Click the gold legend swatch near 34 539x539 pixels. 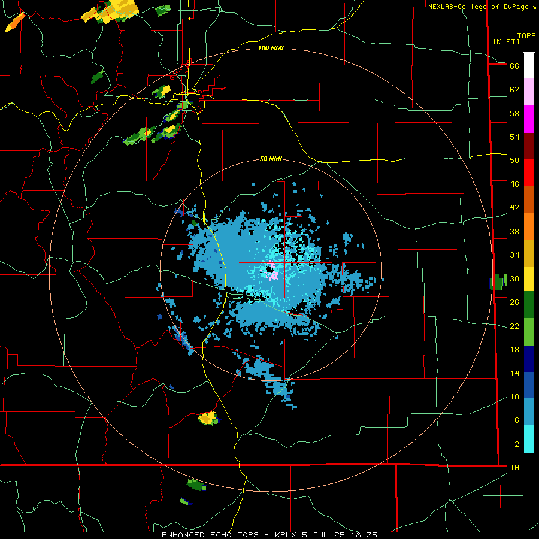(x=529, y=253)
